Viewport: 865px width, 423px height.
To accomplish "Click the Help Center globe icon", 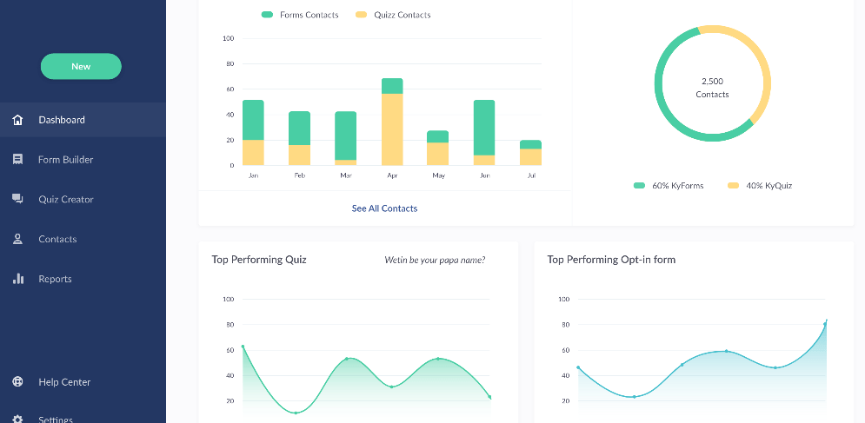I will click(x=17, y=382).
